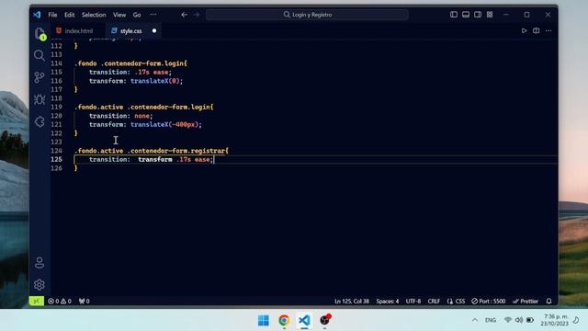Change the UTF-8 encoding
The width and height of the screenshot is (588, 331).
coord(413,301)
